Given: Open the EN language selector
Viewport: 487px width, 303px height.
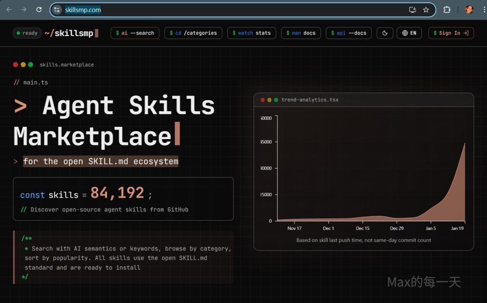Looking at the screenshot, I should tap(409, 33).
